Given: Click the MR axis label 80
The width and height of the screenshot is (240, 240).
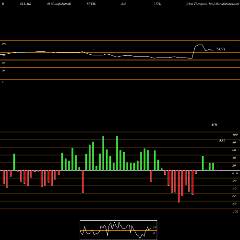Looking at the screenshot, I should point(234,143).
